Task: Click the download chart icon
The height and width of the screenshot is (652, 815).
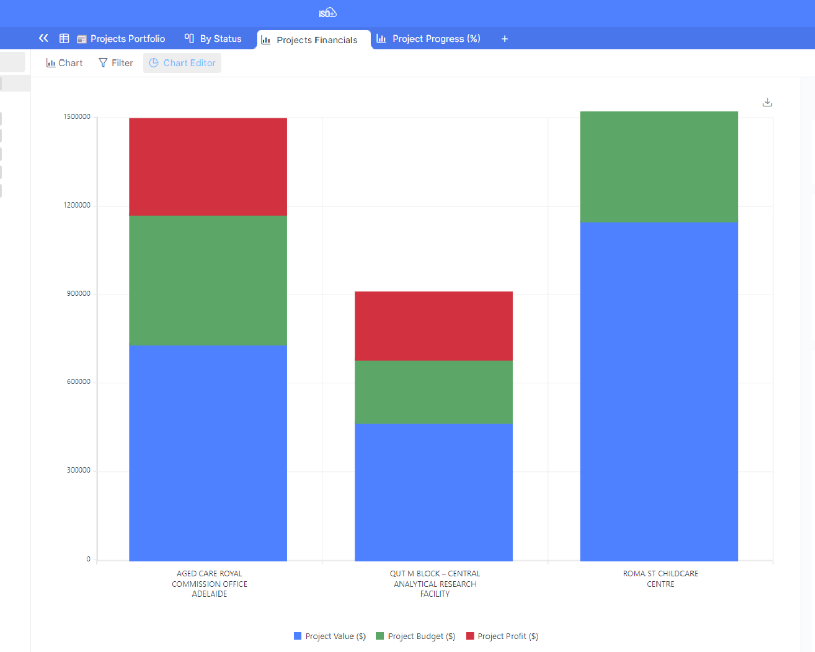Action: pos(767,102)
